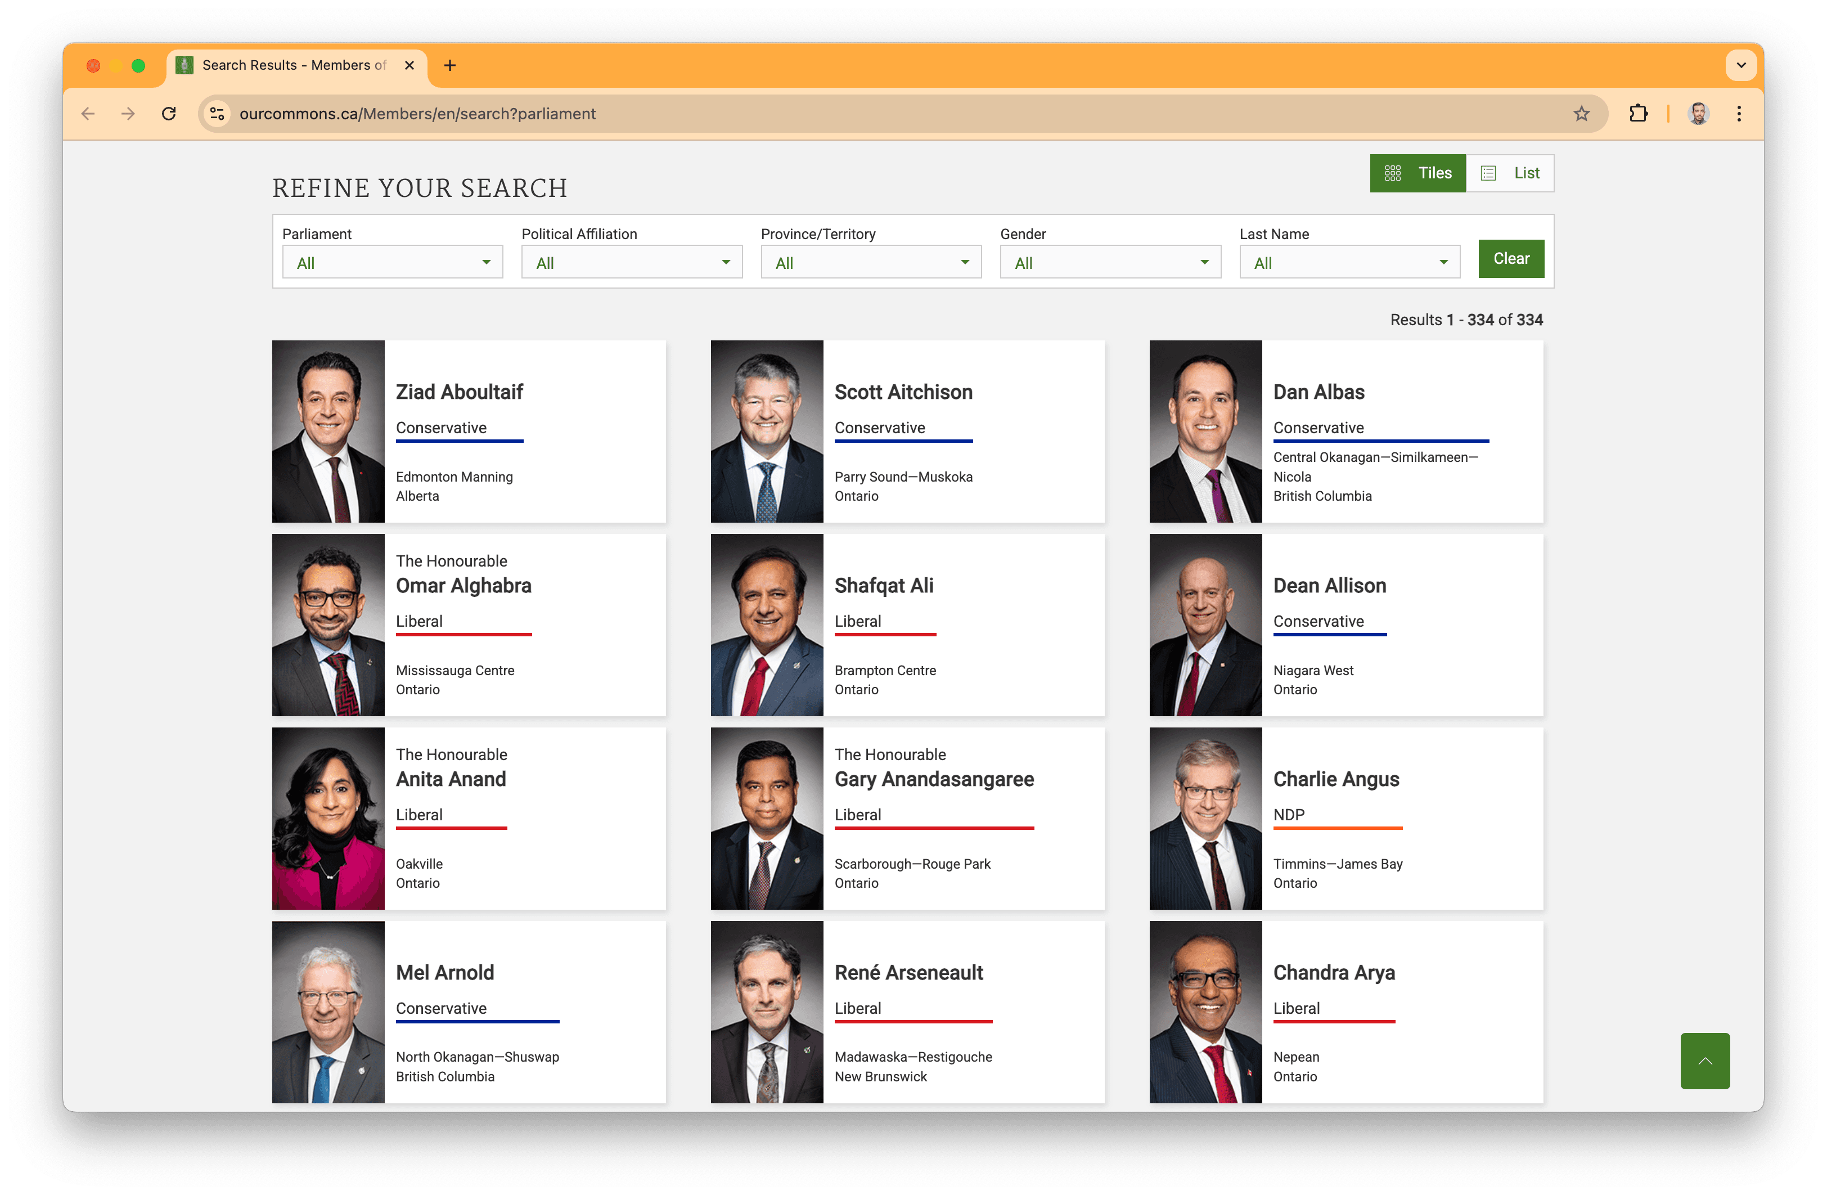
Task: Clear the search filters
Action: pos(1511,259)
